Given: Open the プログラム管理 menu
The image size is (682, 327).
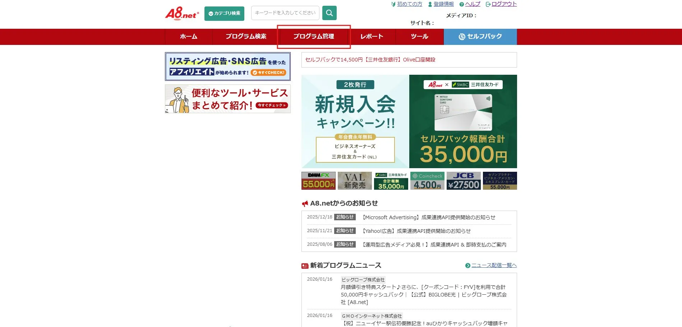Looking at the screenshot, I should click(314, 37).
